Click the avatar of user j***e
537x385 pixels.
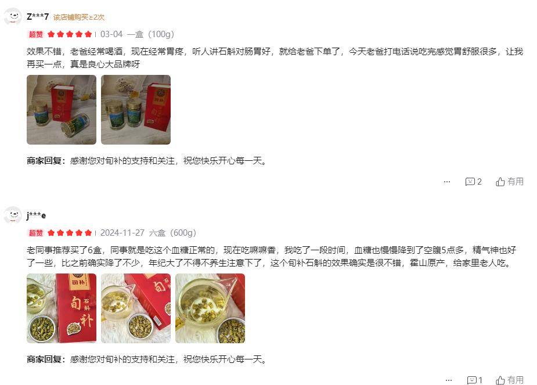[13, 215]
